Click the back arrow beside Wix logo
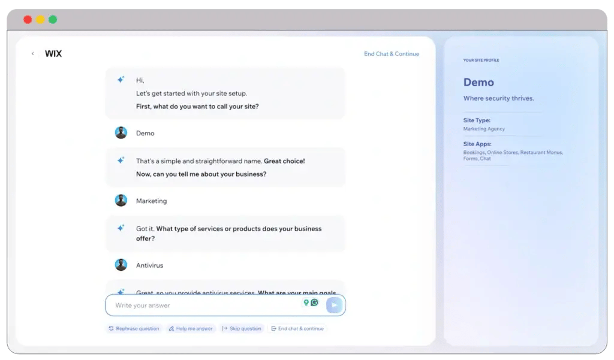The width and height of the screenshot is (614, 360). (32, 54)
